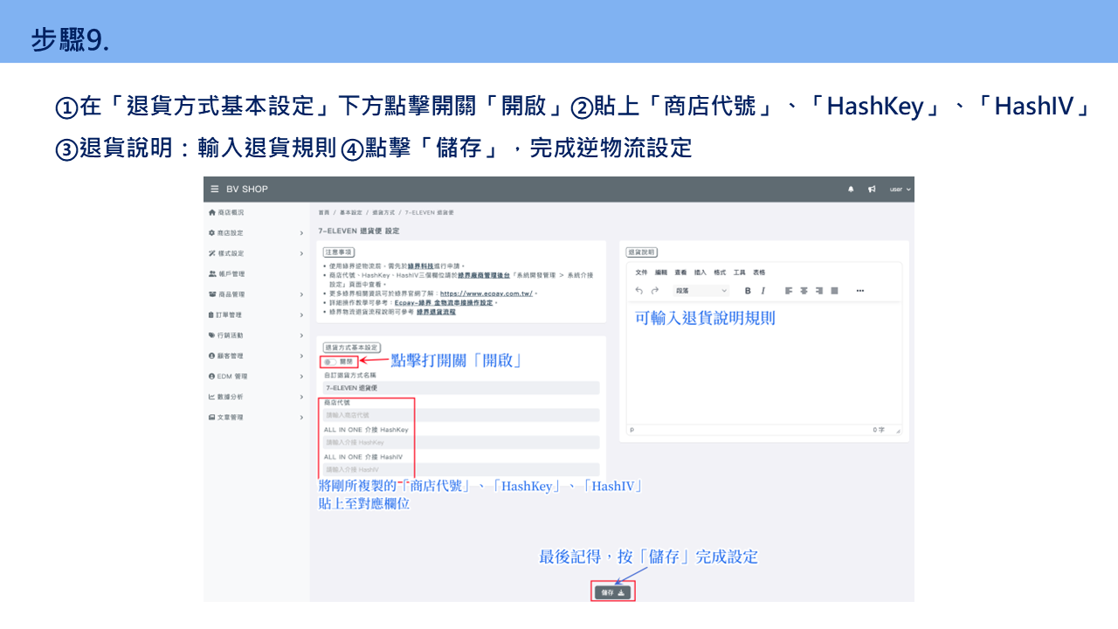The image size is (1118, 629).
Task: Expand 商店設定 in the sidebar
Action: [x=257, y=233]
